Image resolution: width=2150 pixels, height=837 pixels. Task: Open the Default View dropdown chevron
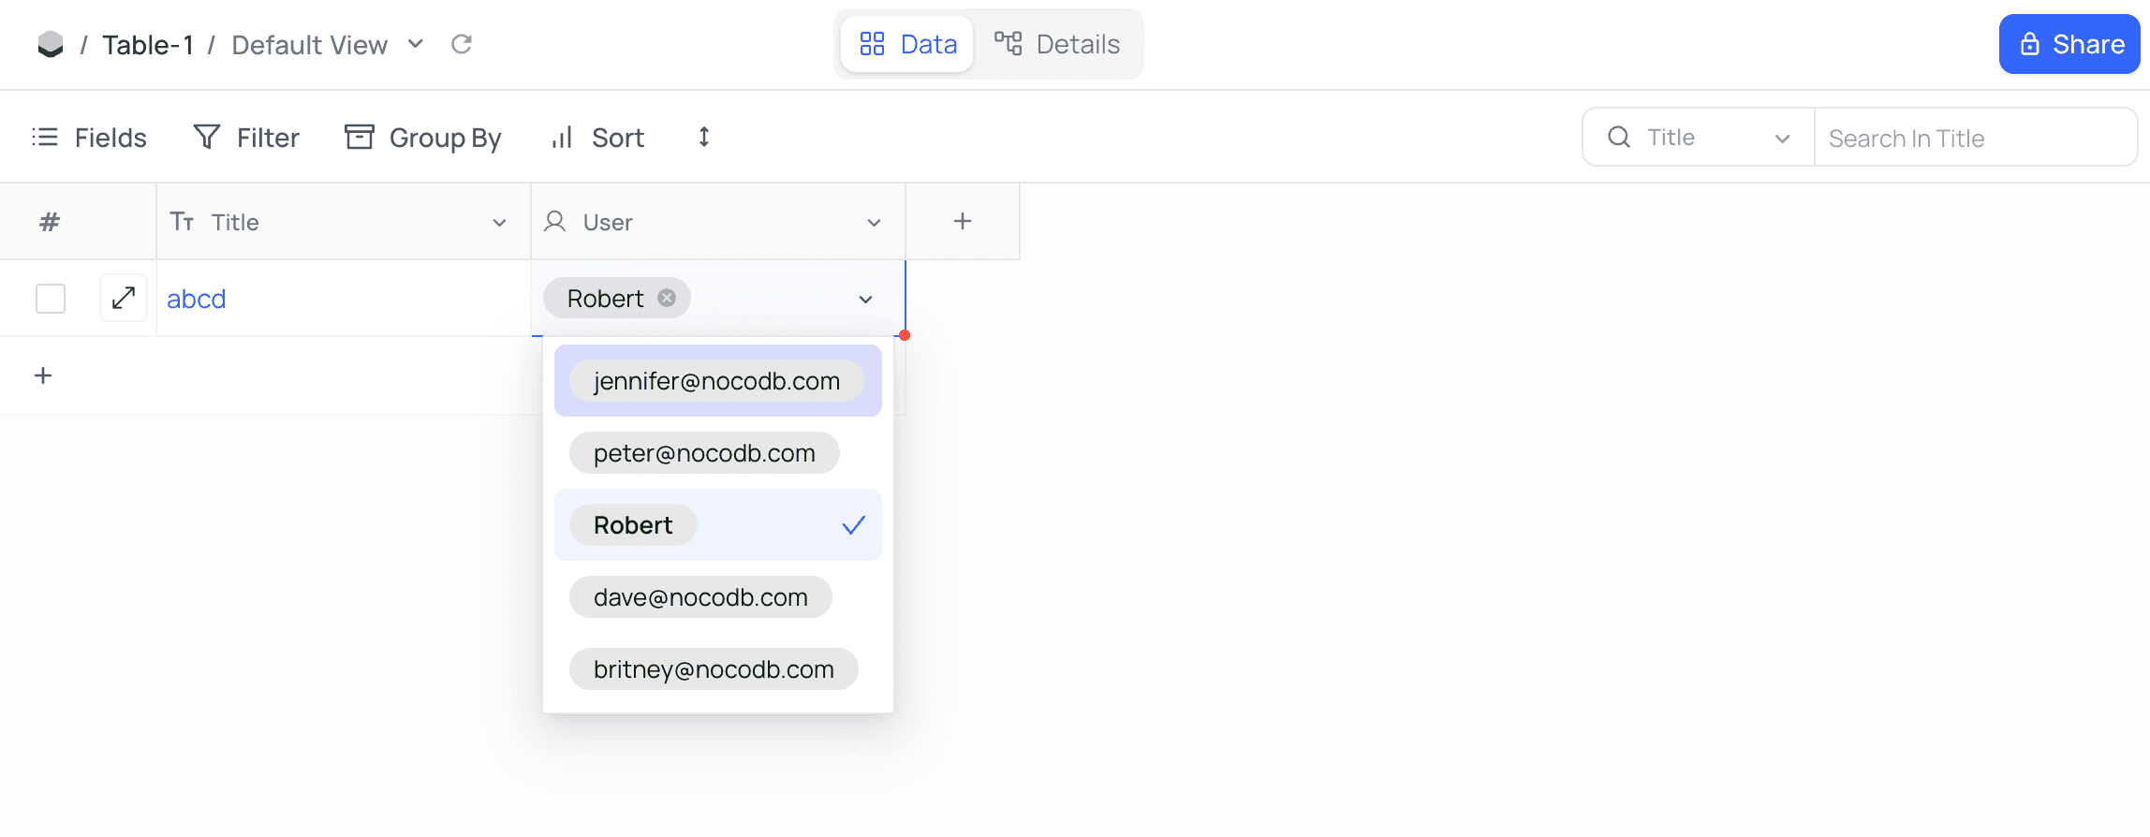point(416,44)
